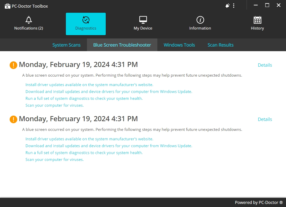Maximize the PC-Doctor Toolbox window
Image resolution: width=286 pixels, height=207 pixels.
pyautogui.click(x=267, y=5)
